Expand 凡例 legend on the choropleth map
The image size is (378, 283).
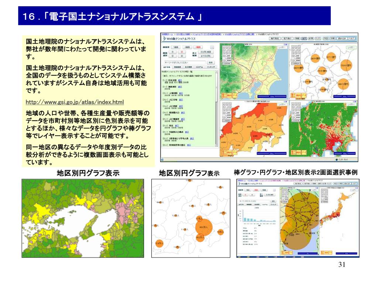click(x=285, y=102)
